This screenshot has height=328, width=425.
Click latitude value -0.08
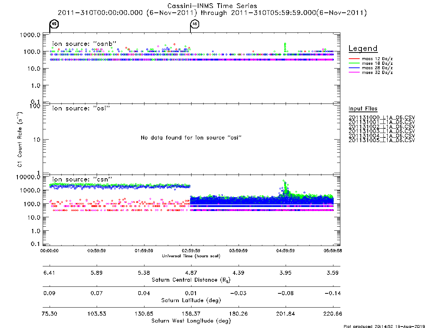(x=285, y=293)
